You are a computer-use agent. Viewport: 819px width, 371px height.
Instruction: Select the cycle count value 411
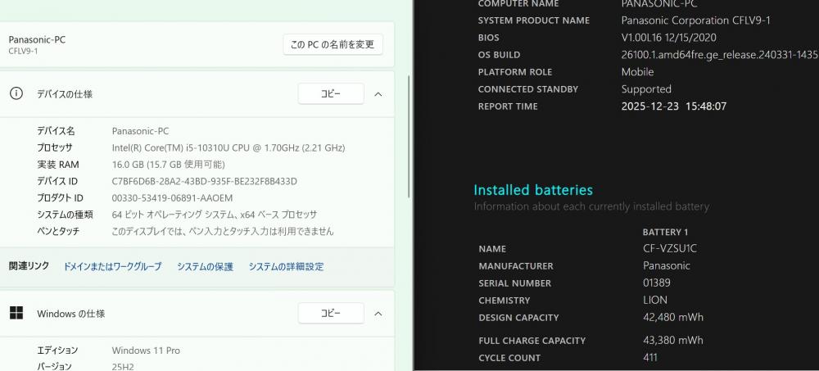(x=650, y=357)
